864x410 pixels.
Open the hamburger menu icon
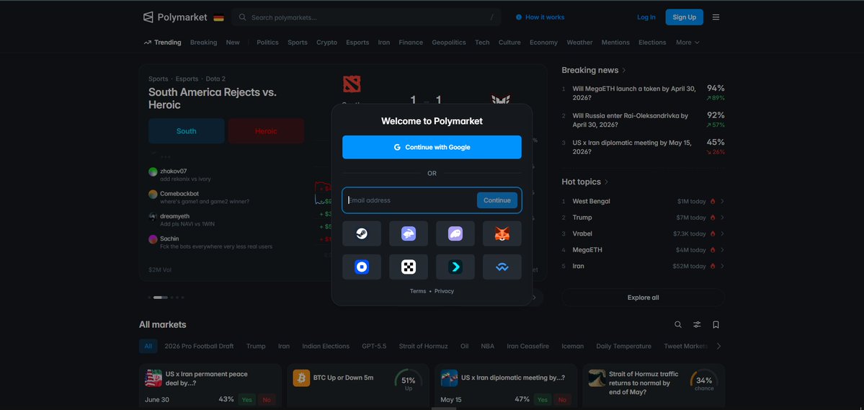click(x=716, y=17)
